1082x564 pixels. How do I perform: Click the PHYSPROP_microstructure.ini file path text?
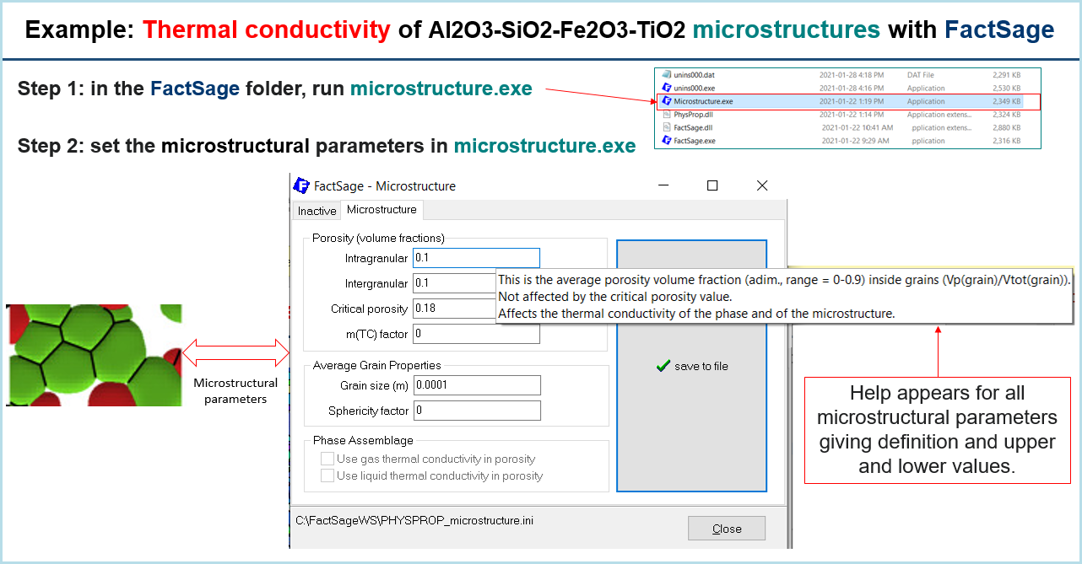[414, 520]
